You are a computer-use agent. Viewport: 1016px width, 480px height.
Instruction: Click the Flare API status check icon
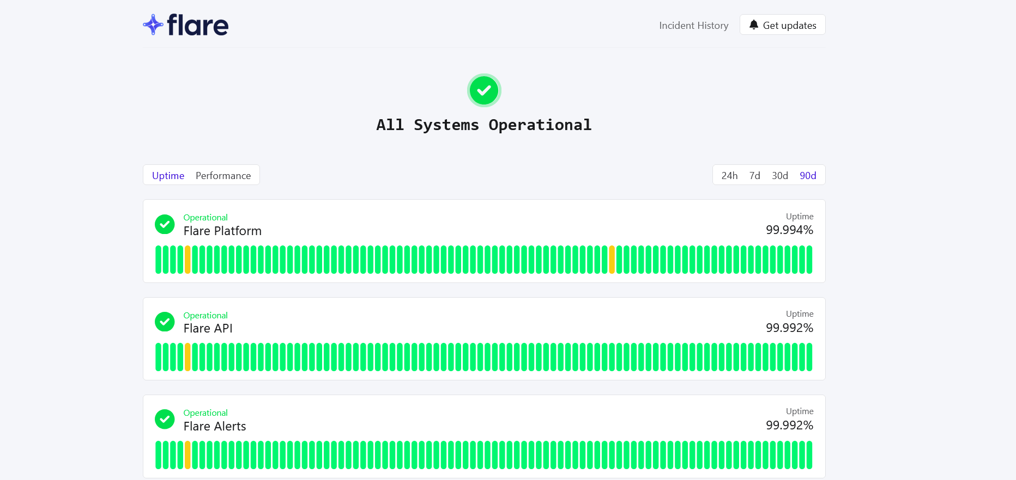[165, 322]
